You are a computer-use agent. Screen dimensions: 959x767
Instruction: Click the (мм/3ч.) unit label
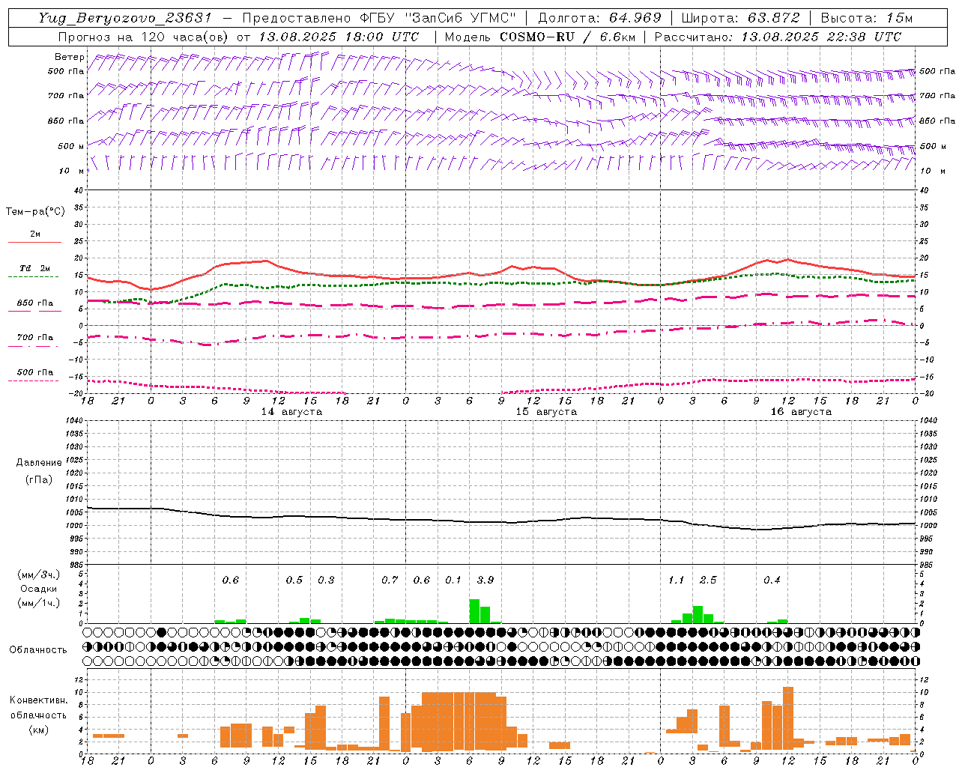39,575
